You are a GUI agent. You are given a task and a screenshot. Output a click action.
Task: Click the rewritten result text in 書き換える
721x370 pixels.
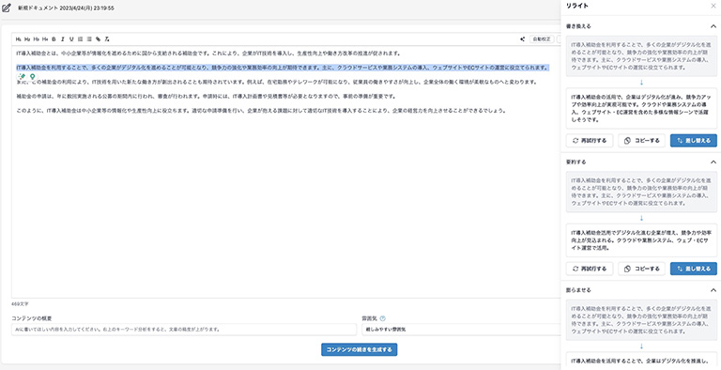641,108
